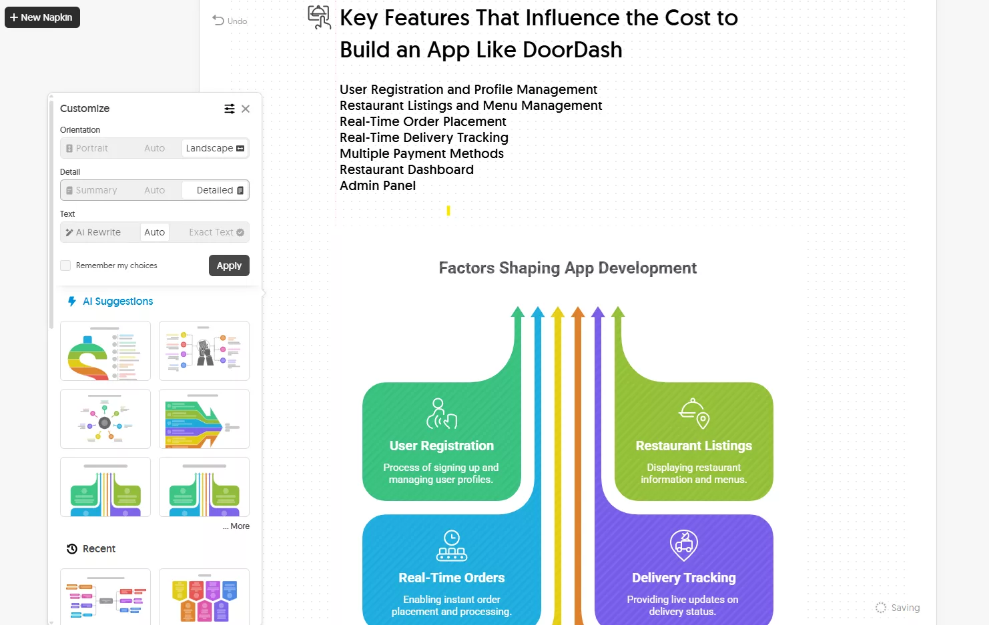Pick the colorful hexagon recent template
Screen dimensions: 989x625
pos(204,597)
